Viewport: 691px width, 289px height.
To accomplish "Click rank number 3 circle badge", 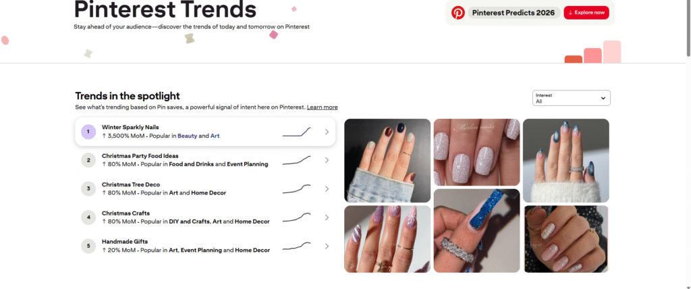I will (x=88, y=189).
